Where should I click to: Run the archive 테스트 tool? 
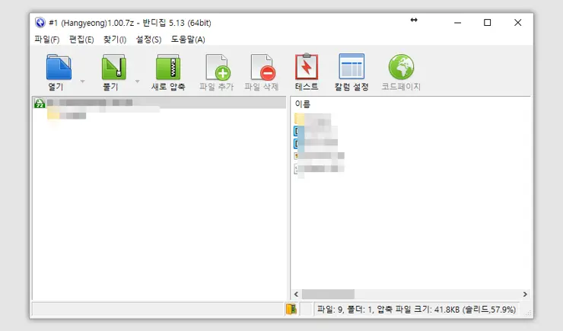pos(307,66)
